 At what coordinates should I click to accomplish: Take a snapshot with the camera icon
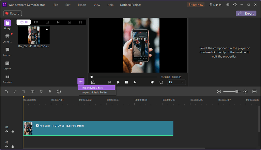tap(93, 82)
